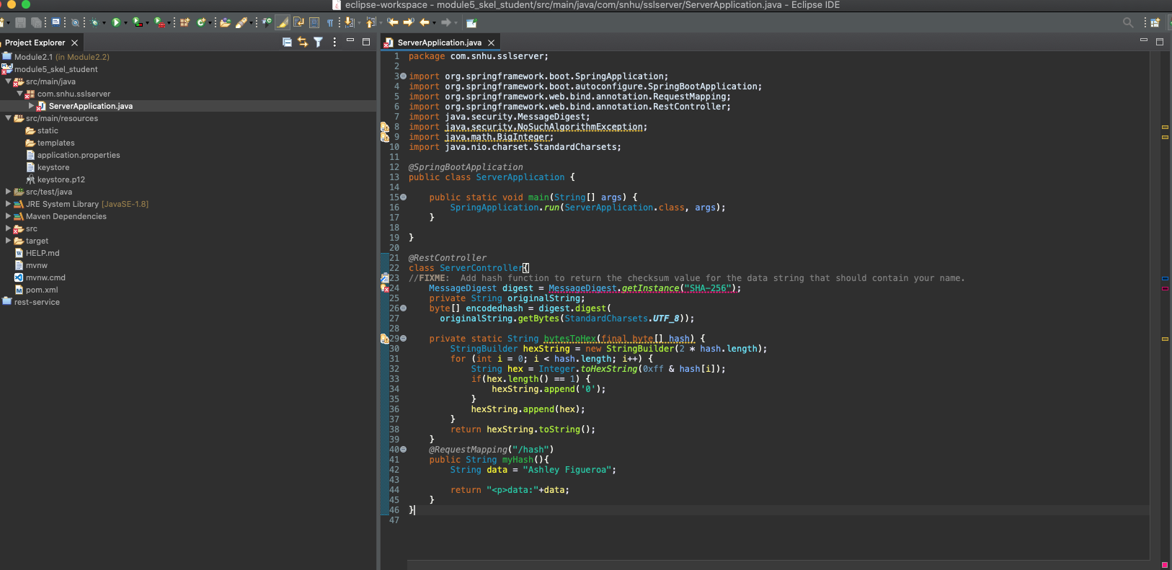1172x570 pixels.
Task: Click the Open Perspective icon
Action: click(x=1155, y=22)
